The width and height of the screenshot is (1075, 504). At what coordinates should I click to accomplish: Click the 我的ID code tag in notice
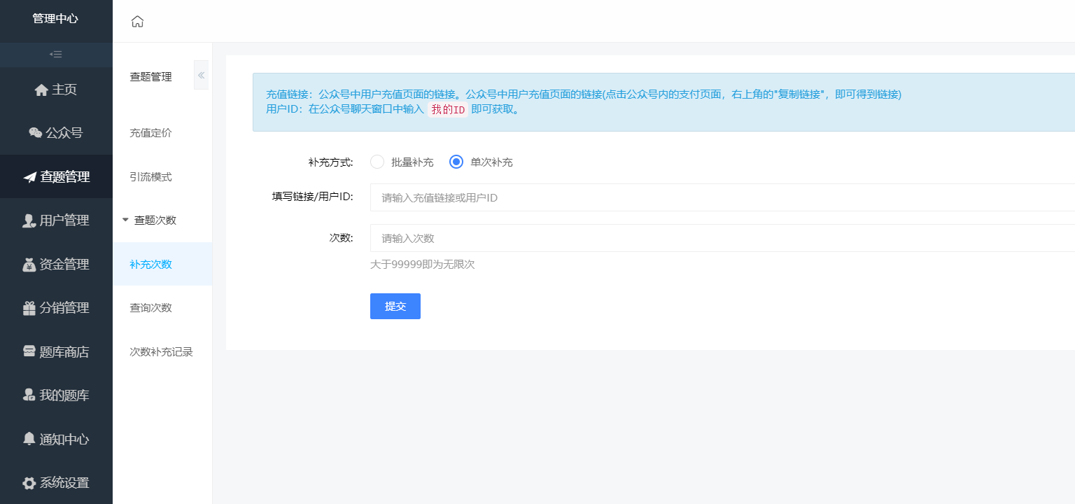point(448,109)
